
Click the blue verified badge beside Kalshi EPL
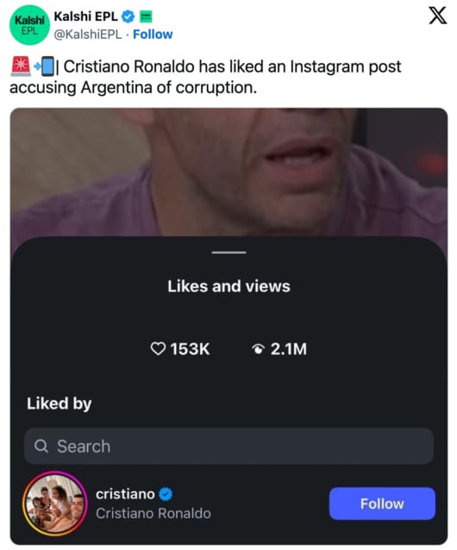[x=128, y=16]
